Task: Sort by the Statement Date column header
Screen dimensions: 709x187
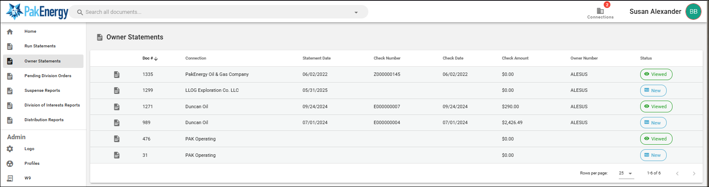Action: click(317, 58)
